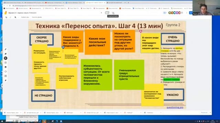Choose the Sticky note tool
220x123 pixels.
5,63
